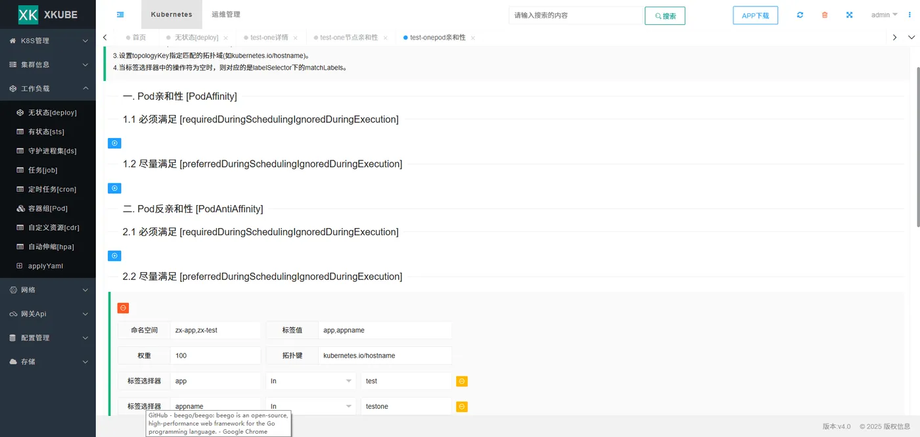Open the vertical dots menu beside admin
Image resolution: width=920 pixels, height=437 pixels.
pyautogui.click(x=909, y=14)
